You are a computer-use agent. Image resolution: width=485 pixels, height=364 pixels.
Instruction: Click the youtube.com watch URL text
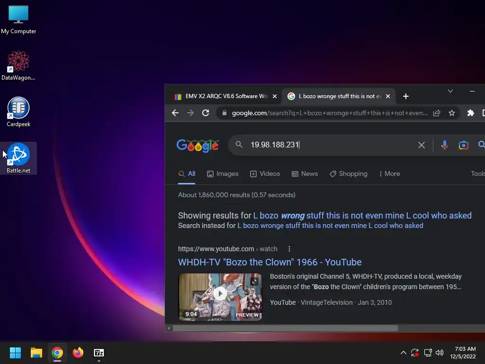[x=228, y=249]
